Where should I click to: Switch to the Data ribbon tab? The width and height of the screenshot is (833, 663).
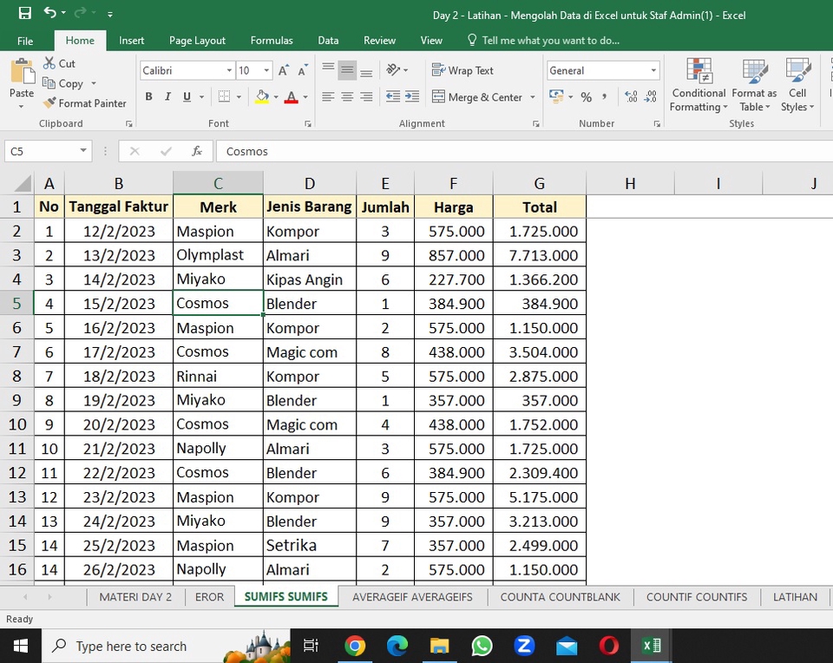click(328, 41)
